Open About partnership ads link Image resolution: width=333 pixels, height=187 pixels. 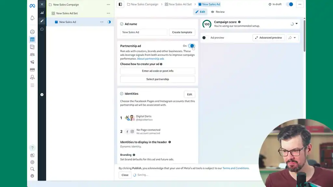coord(150,59)
